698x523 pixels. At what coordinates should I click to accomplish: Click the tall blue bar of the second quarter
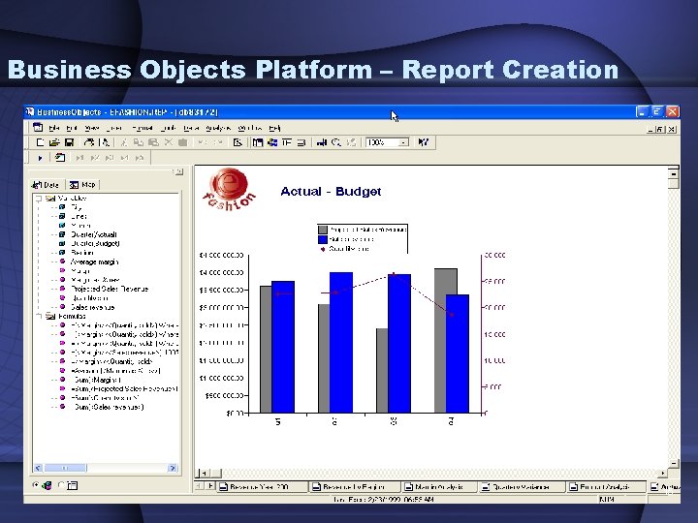(x=341, y=343)
